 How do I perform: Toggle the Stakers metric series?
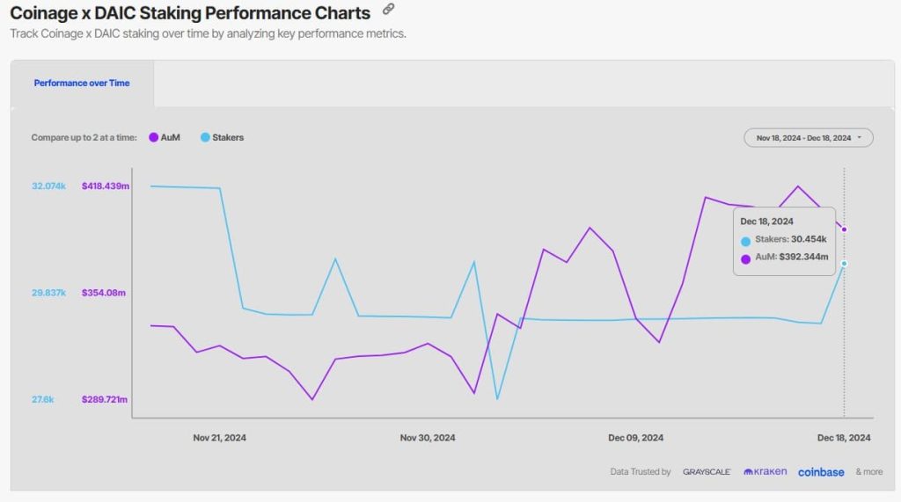[222, 137]
